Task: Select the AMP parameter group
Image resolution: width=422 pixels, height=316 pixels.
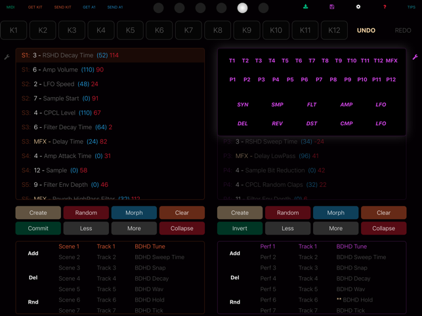Action: click(x=347, y=105)
